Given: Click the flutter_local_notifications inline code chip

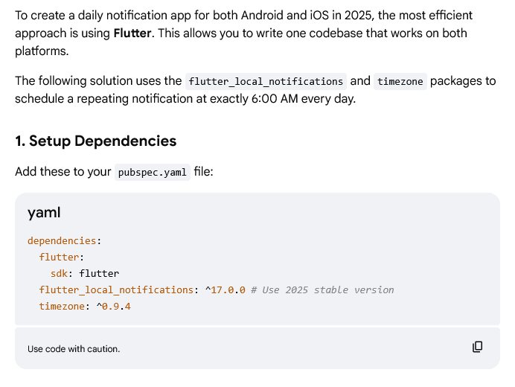Looking at the screenshot, I should click(x=266, y=81).
